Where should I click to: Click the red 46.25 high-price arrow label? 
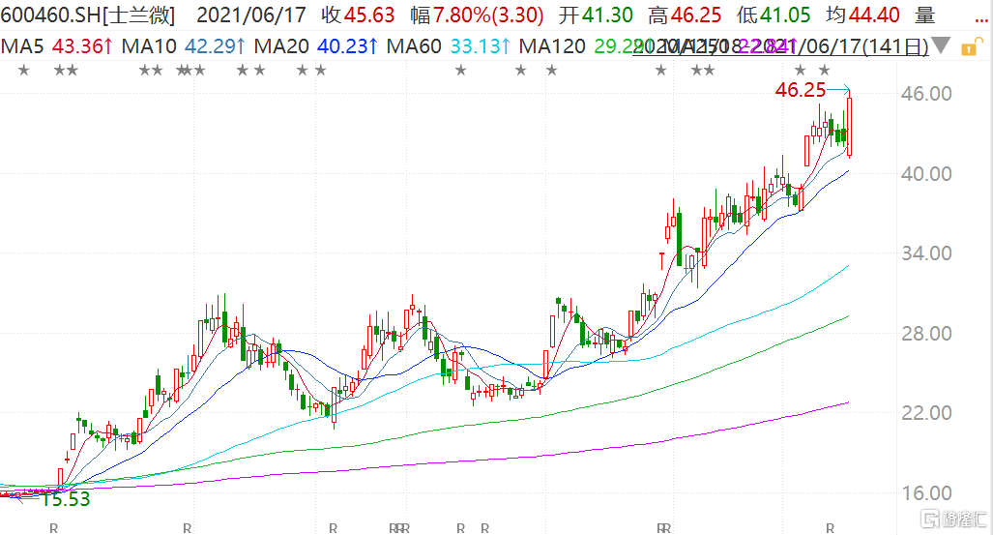(x=801, y=90)
